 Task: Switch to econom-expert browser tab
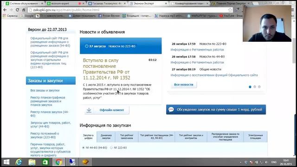click(65, 3)
